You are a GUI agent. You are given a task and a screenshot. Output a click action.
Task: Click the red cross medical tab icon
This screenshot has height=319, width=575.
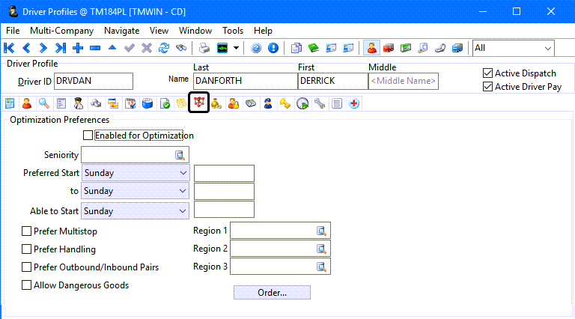(x=353, y=103)
